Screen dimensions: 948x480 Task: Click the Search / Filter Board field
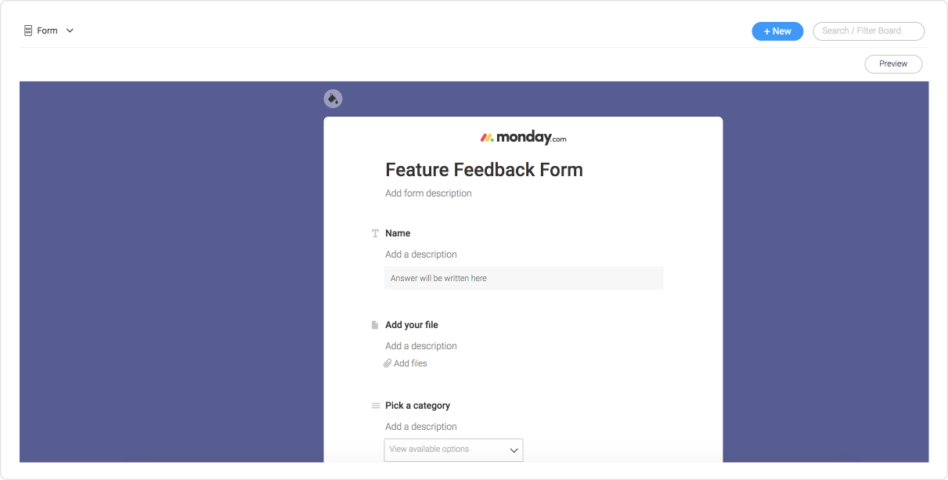point(869,31)
